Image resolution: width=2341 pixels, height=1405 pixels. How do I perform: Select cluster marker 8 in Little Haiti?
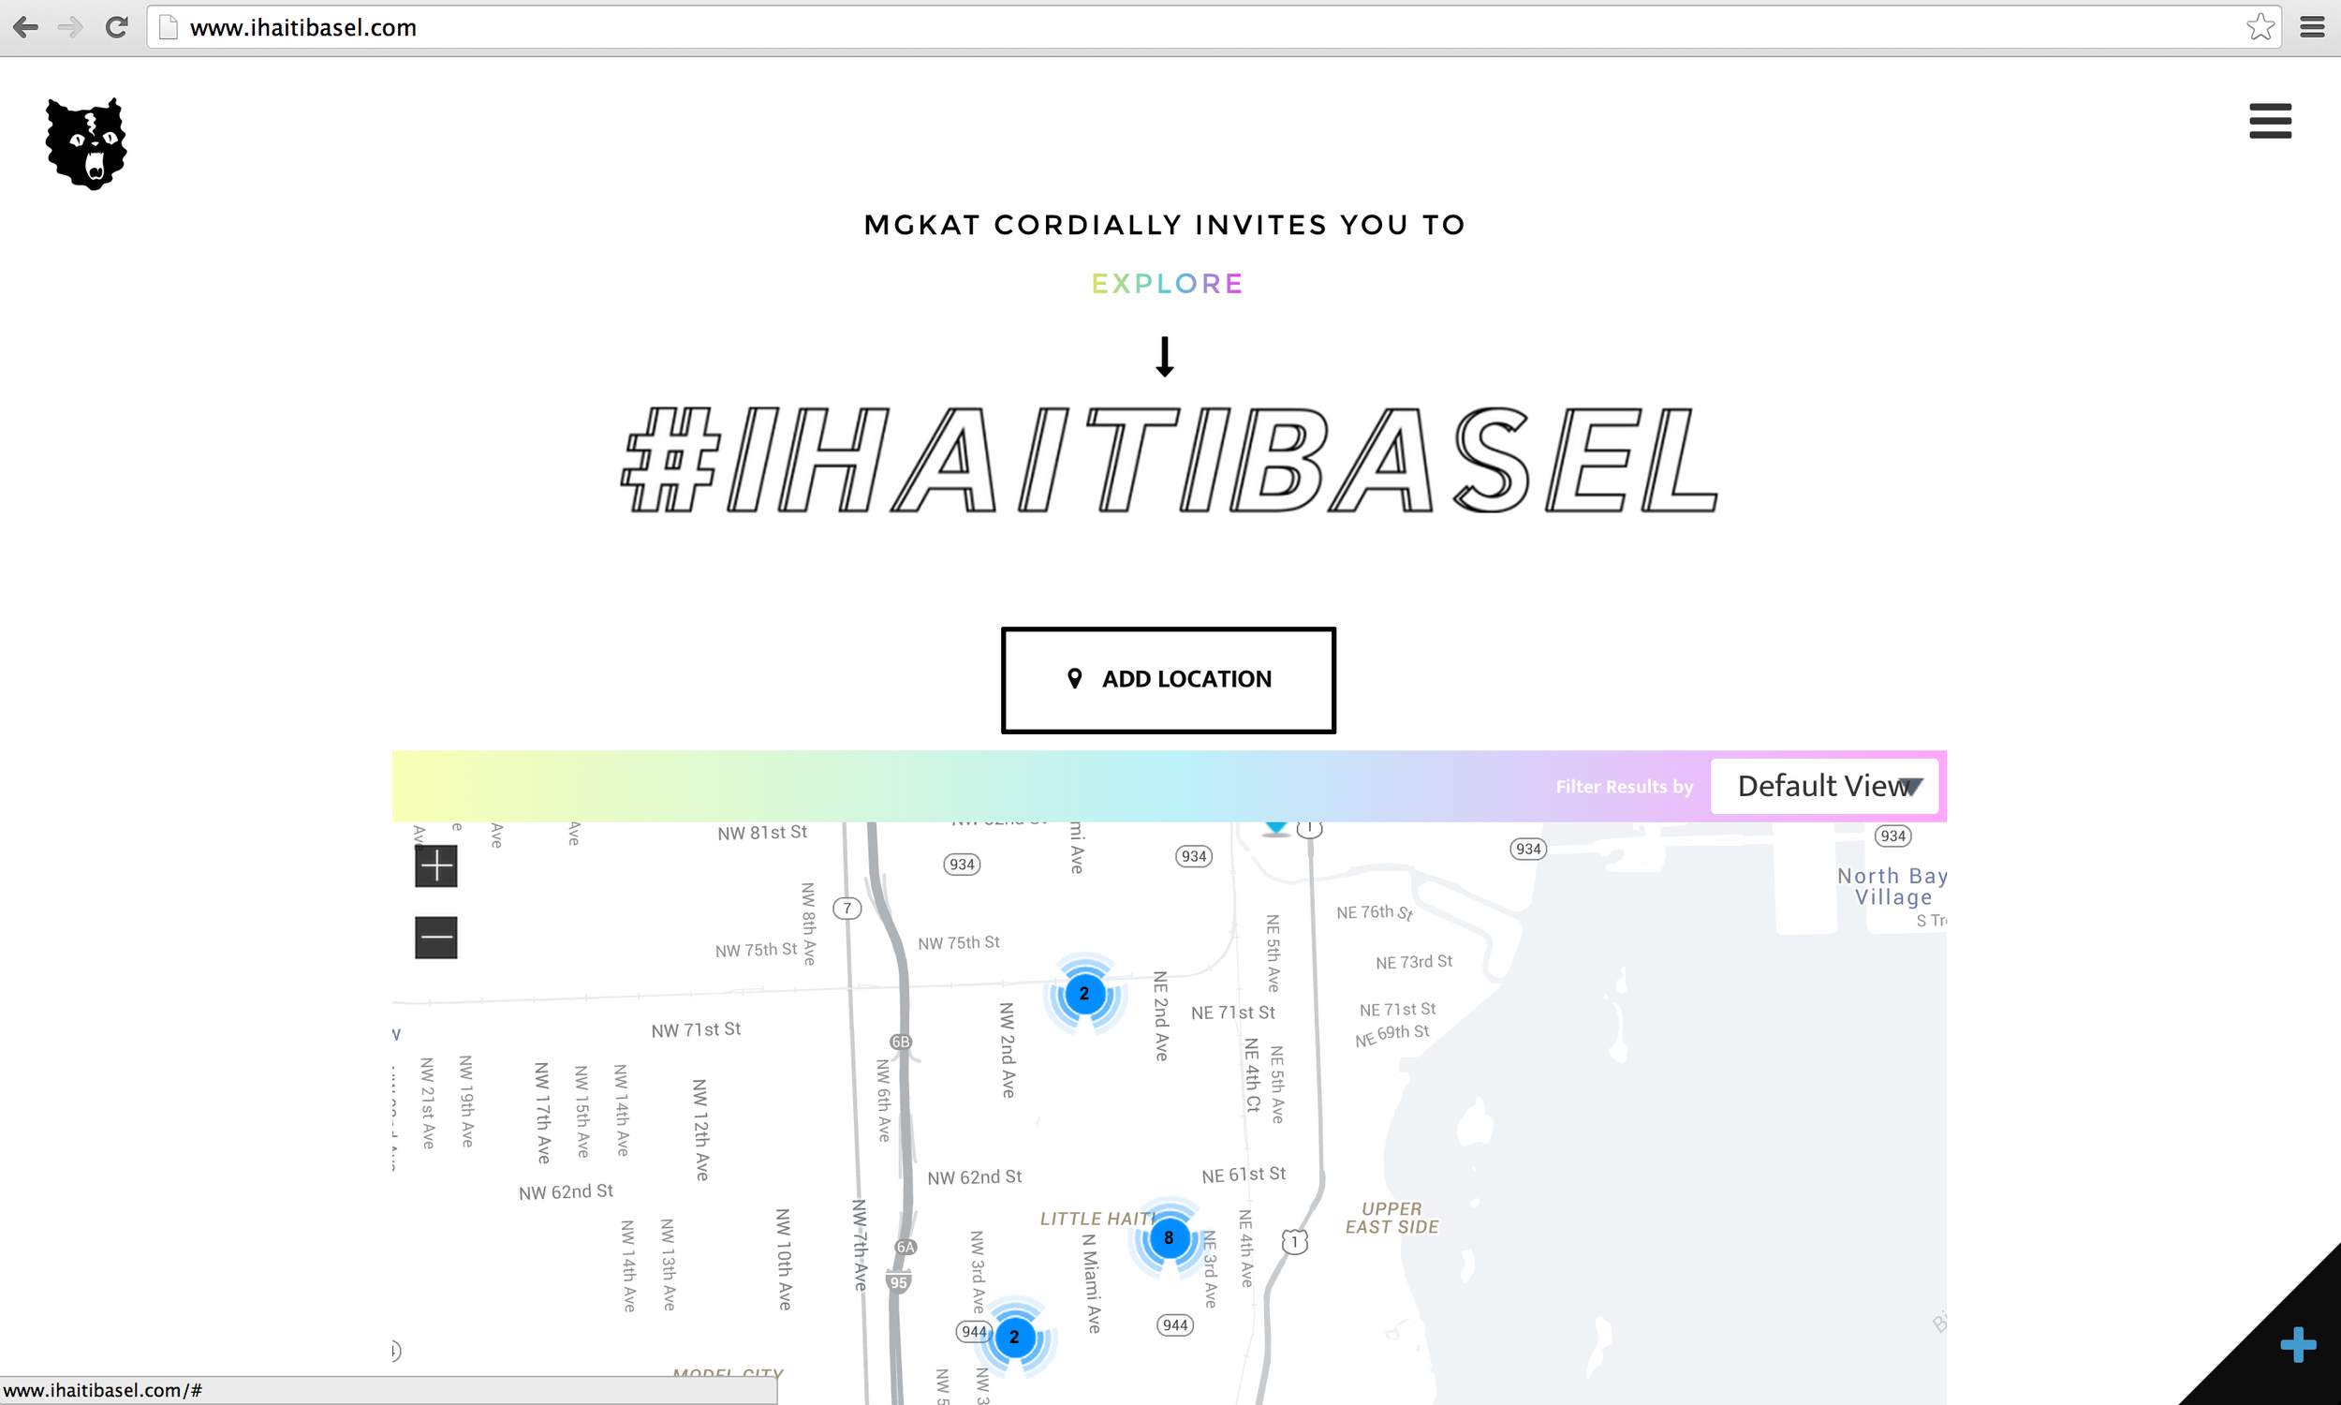pyautogui.click(x=1169, y=1237)
